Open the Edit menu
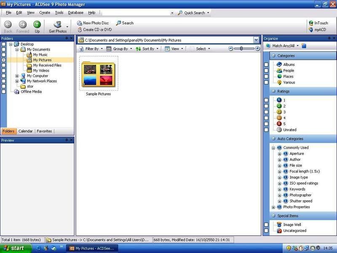 [x=19, y=13]
